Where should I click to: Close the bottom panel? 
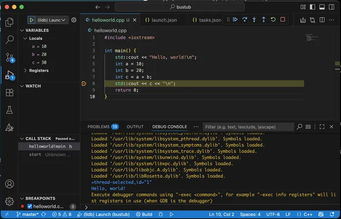coord(331,127)
